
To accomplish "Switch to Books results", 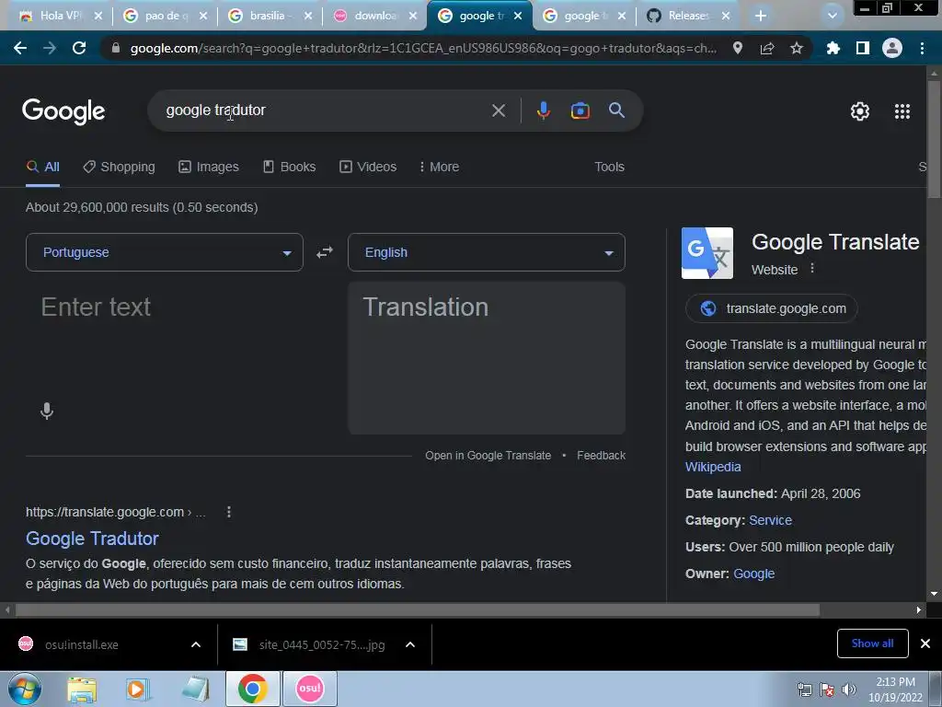I will point(290,168).
